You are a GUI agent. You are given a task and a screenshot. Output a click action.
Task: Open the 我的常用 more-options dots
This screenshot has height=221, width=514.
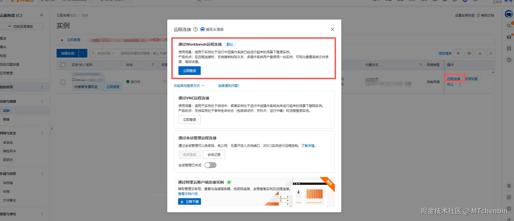(42, 87)
